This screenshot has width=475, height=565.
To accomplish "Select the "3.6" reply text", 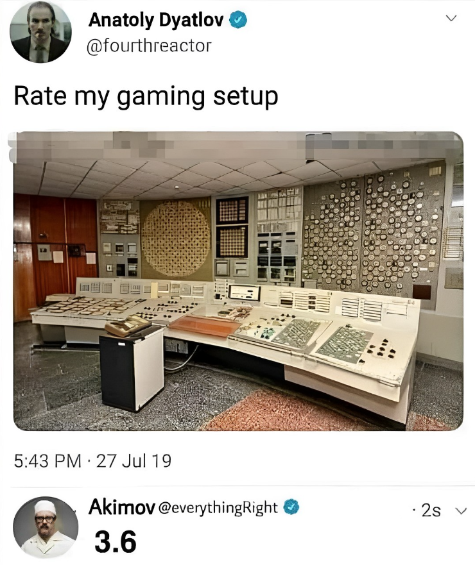I will [x=116, y=541].
